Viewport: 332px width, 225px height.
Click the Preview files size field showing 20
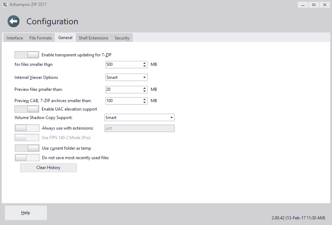pos(123,89)
